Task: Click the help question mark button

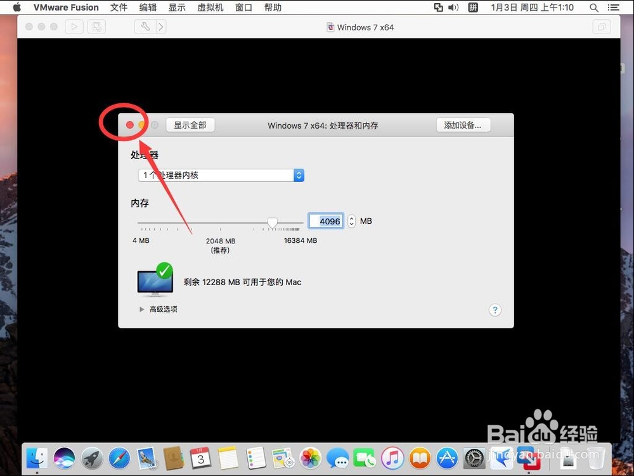Action: [x=495, y=310]
